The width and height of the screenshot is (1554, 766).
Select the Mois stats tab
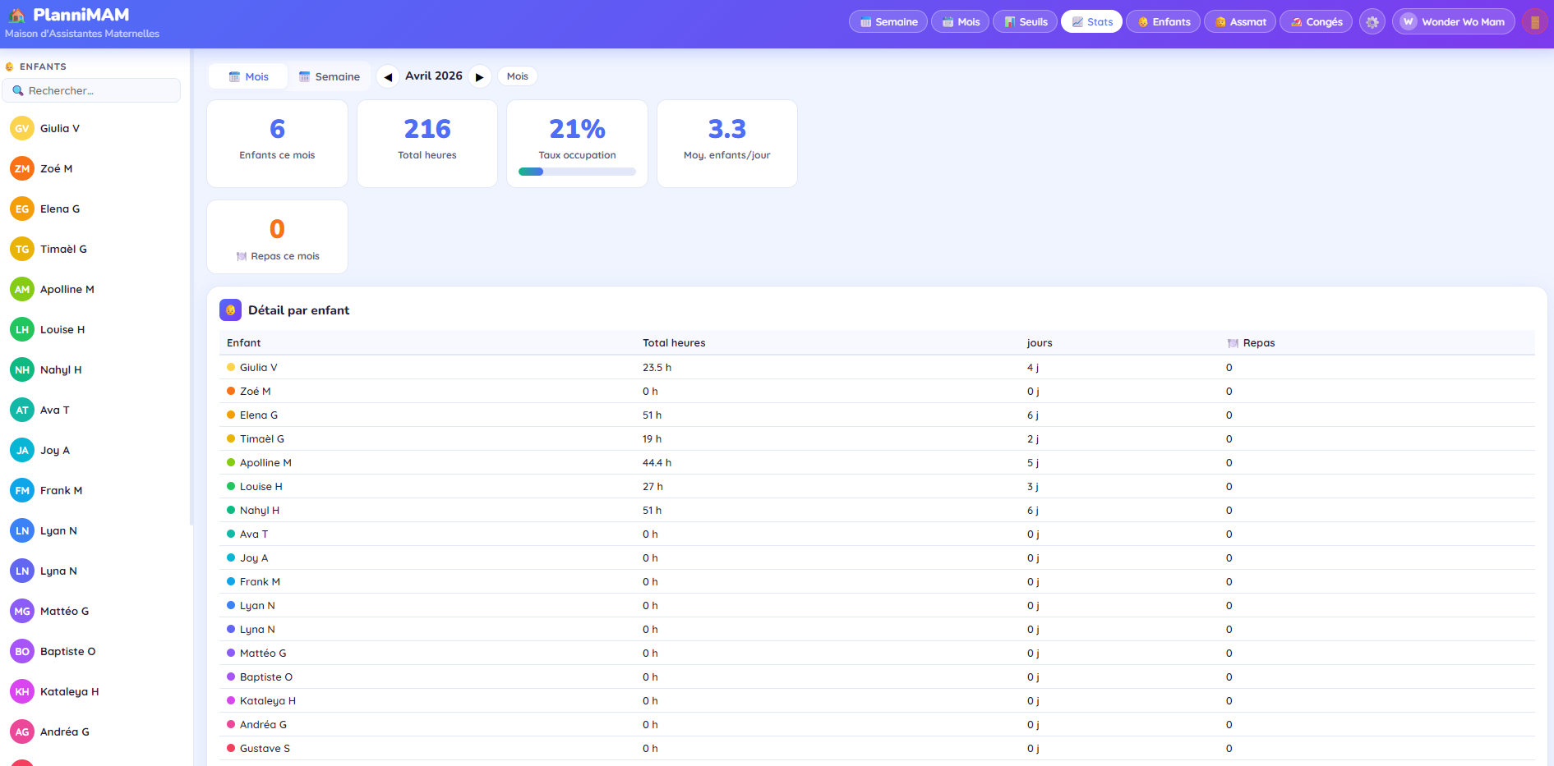248,76
